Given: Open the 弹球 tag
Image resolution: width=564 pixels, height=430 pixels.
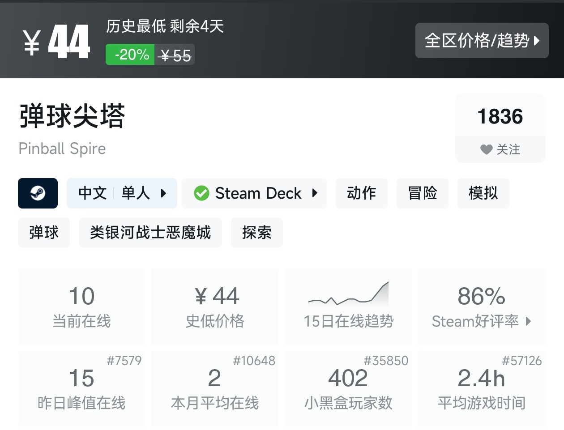Looking at the screenshot, I should (44, 233).
